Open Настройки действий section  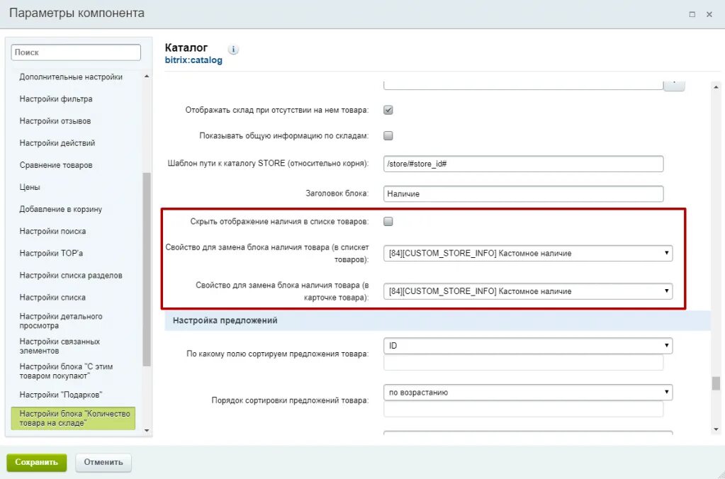tap(57, 143)
